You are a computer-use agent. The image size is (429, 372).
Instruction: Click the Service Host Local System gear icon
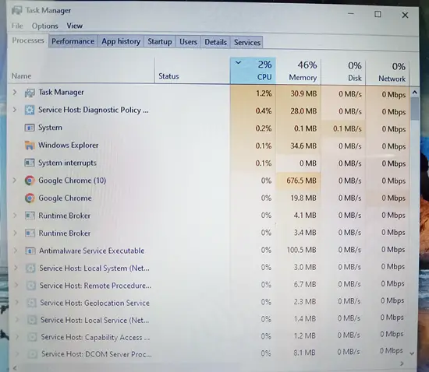click(x=30, y=268)
